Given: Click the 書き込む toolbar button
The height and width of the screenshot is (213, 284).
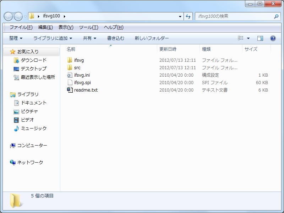Looking at the screenshot, I should 115,38.
